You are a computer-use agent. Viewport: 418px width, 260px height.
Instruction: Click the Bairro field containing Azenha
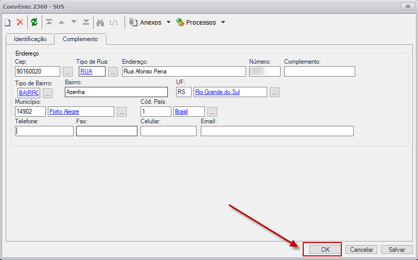[x=116, y=92]
